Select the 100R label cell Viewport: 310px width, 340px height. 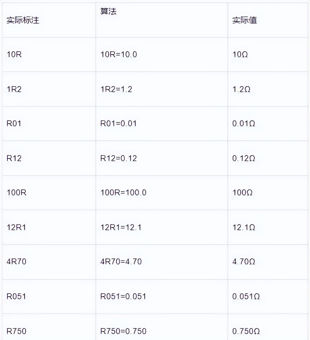pos(17,193)
